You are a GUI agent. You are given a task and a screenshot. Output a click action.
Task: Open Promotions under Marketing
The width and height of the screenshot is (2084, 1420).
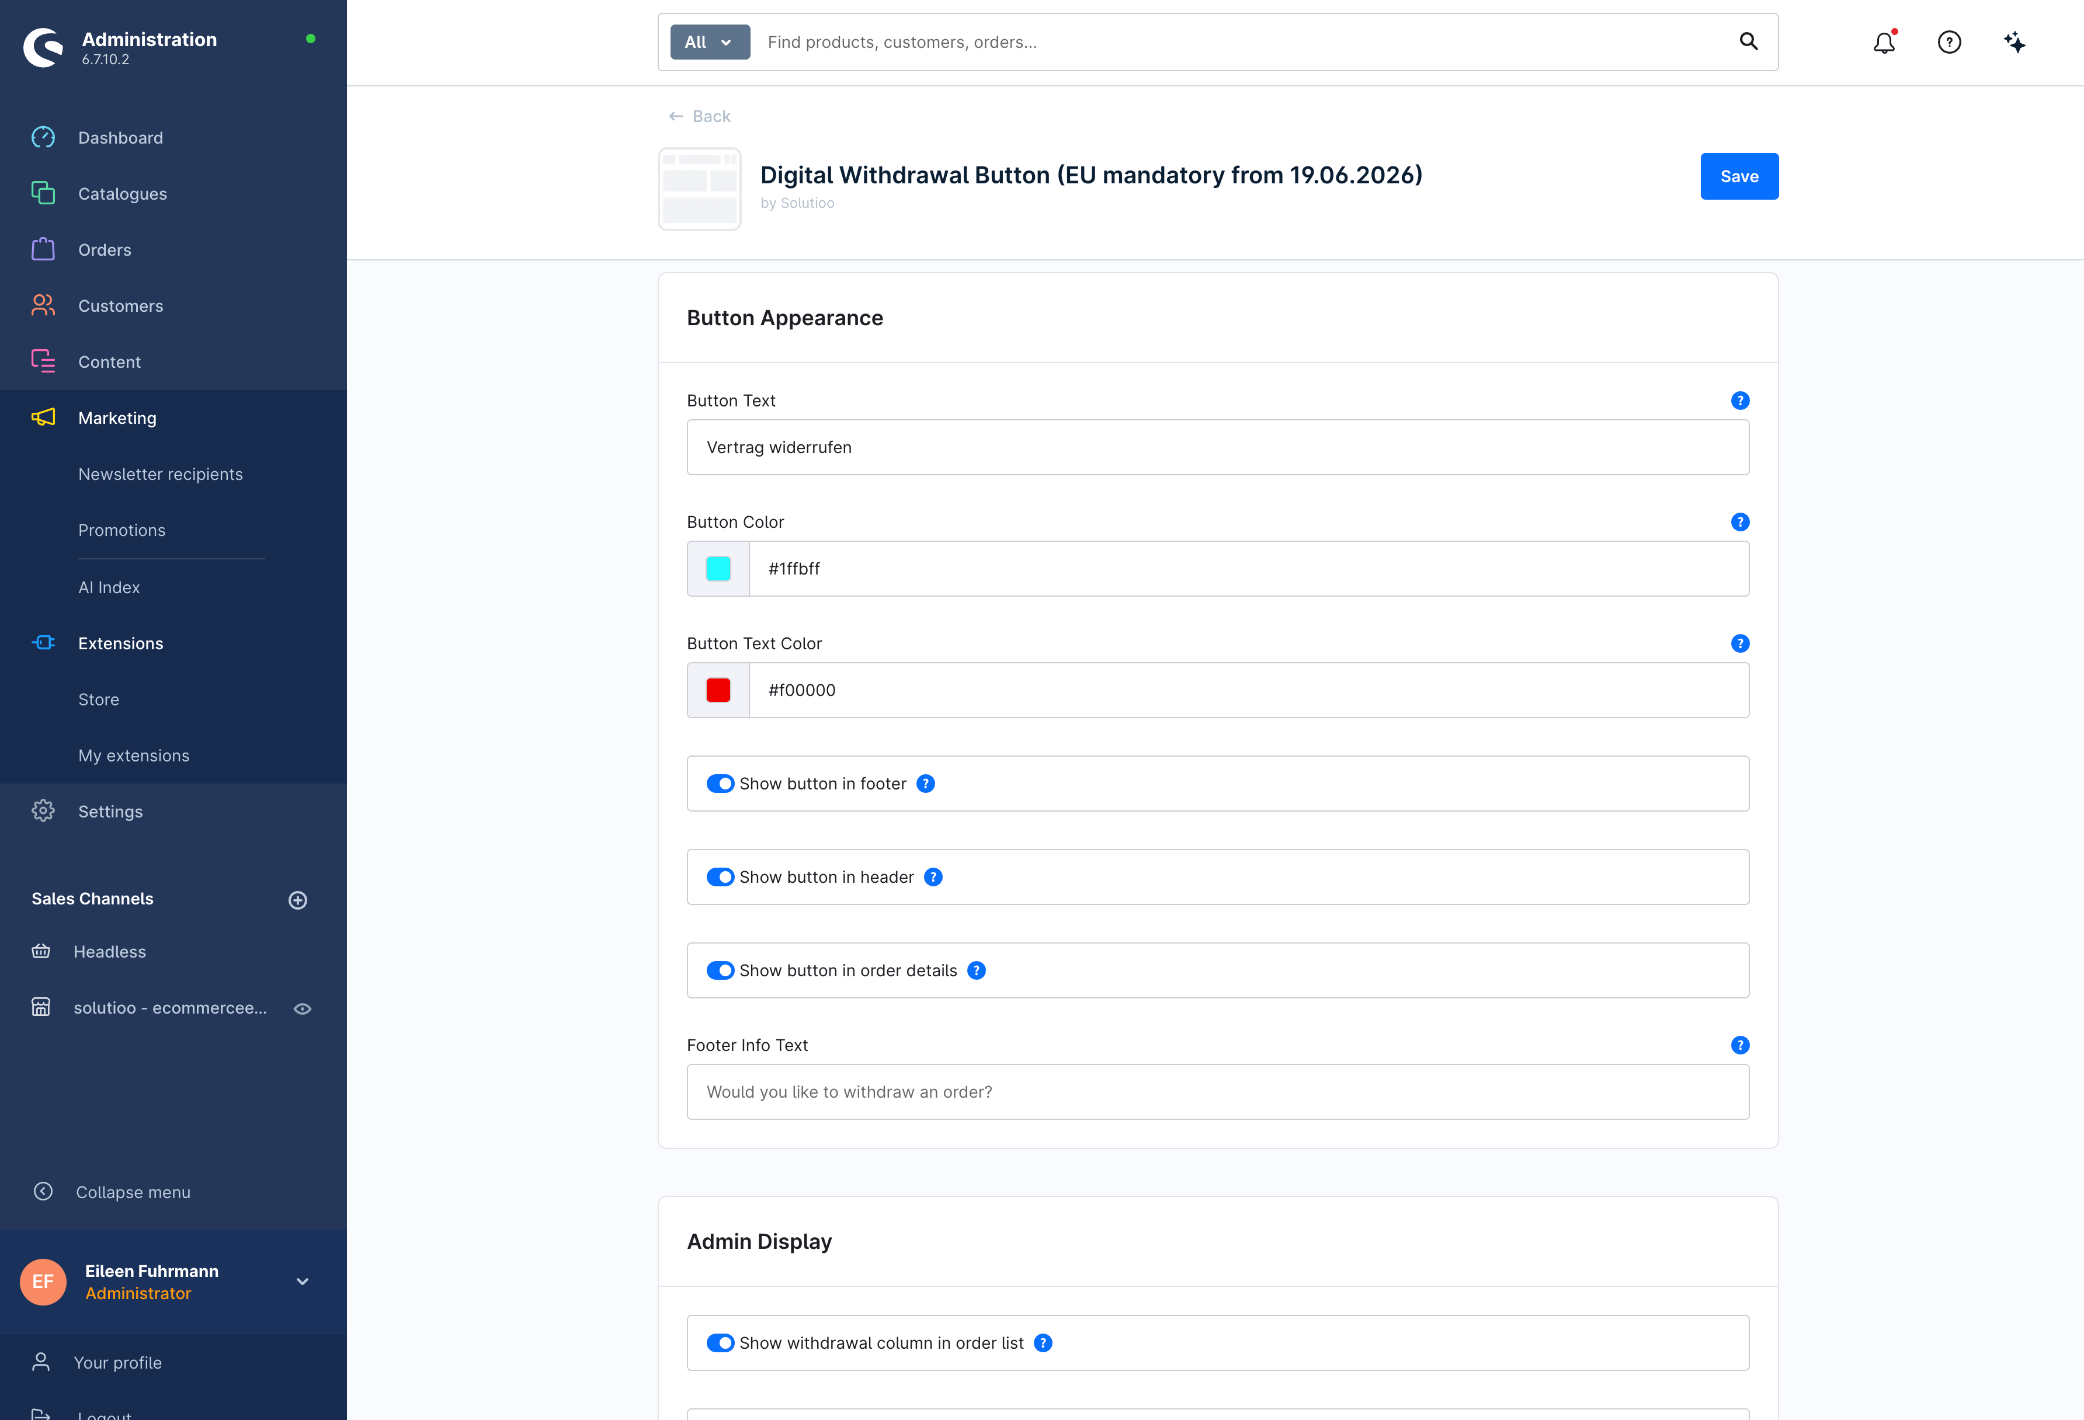pyautogui.click(x=122, y=530)
